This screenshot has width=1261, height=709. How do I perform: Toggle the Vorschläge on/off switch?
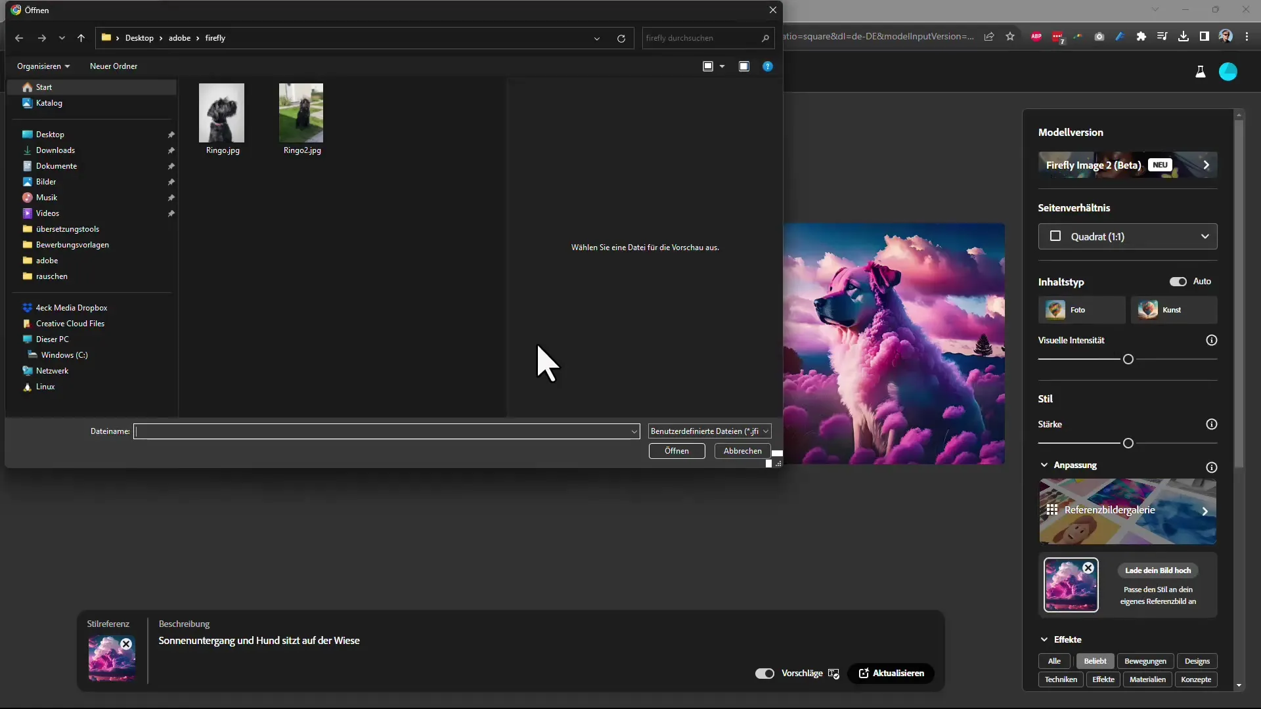point(763,674)
